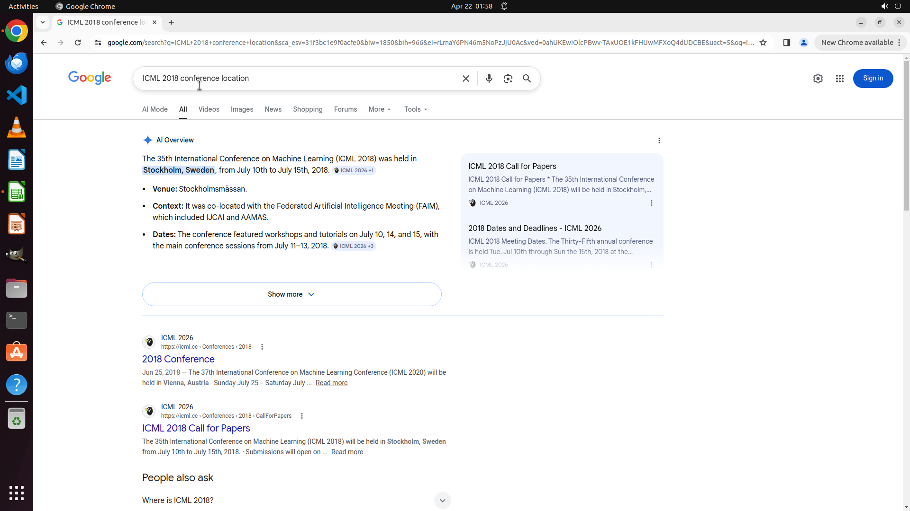Toggle Chrome side panel button
Screen dimensions: 910x511
(786, 43)
